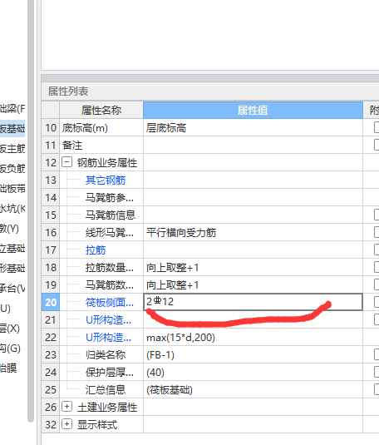
Task: Click the 属性列表 panel title
Action: point(68,91)
